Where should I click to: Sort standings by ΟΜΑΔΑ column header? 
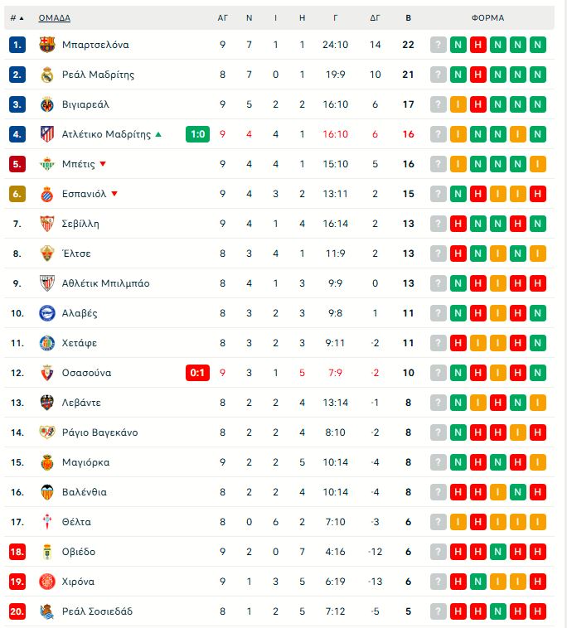[x=54, y=17]
